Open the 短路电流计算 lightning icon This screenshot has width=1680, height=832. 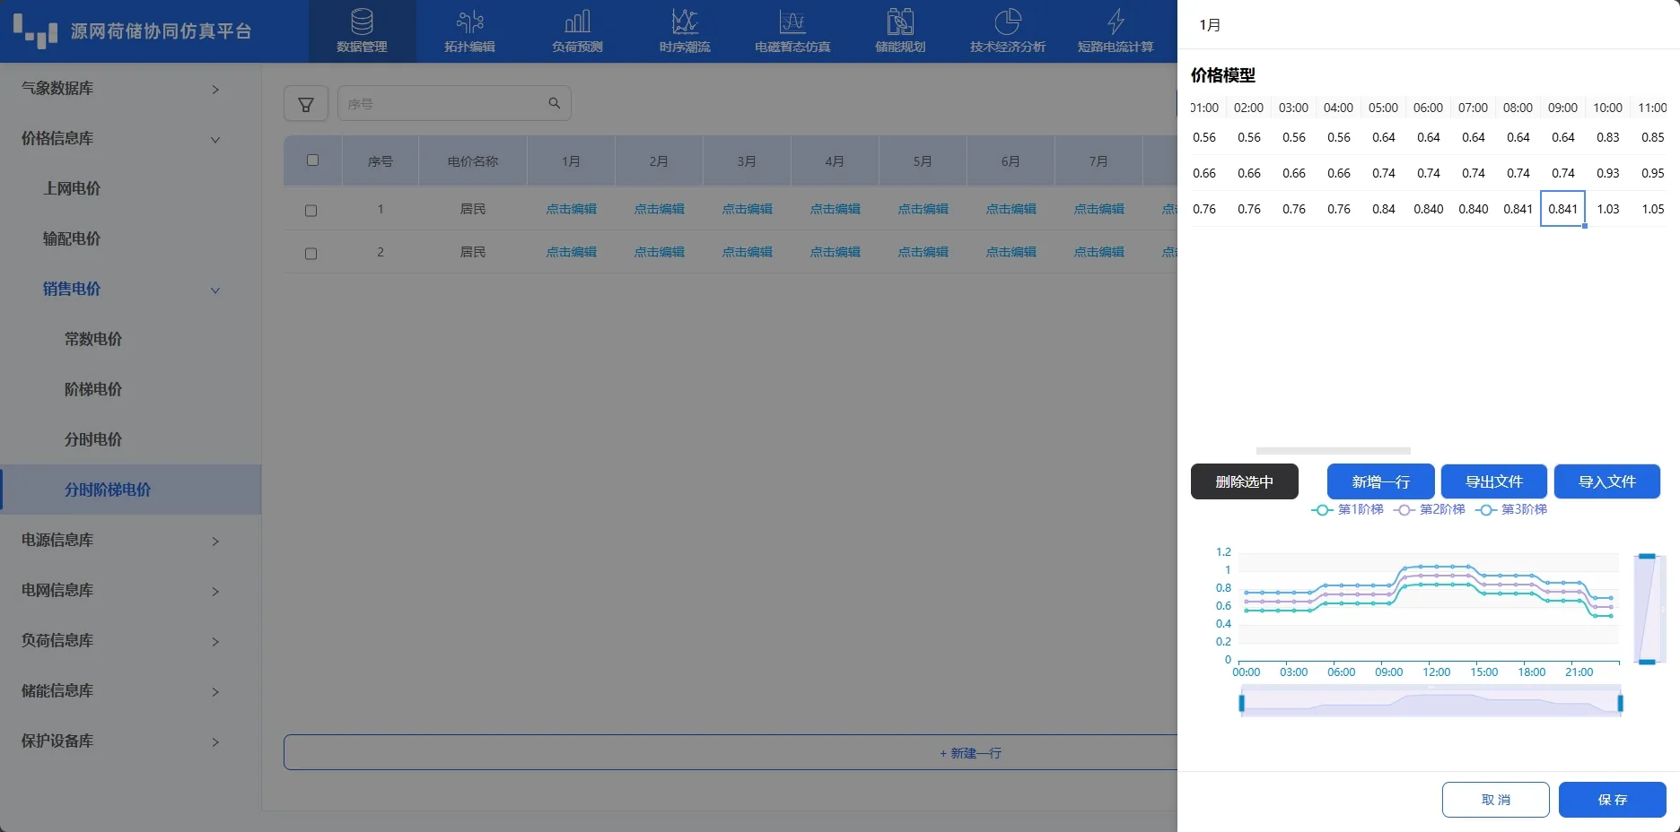(1116, 22)
